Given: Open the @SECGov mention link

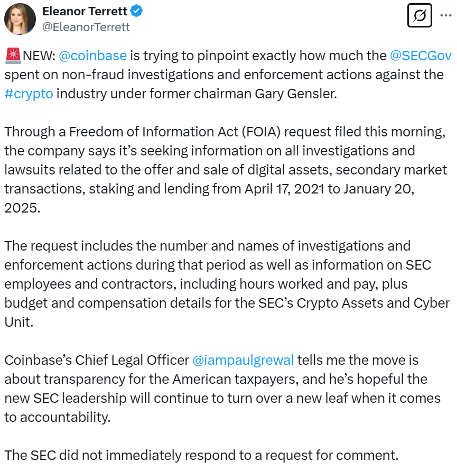Looking at the screenshot, I should (x=422, y=55).
